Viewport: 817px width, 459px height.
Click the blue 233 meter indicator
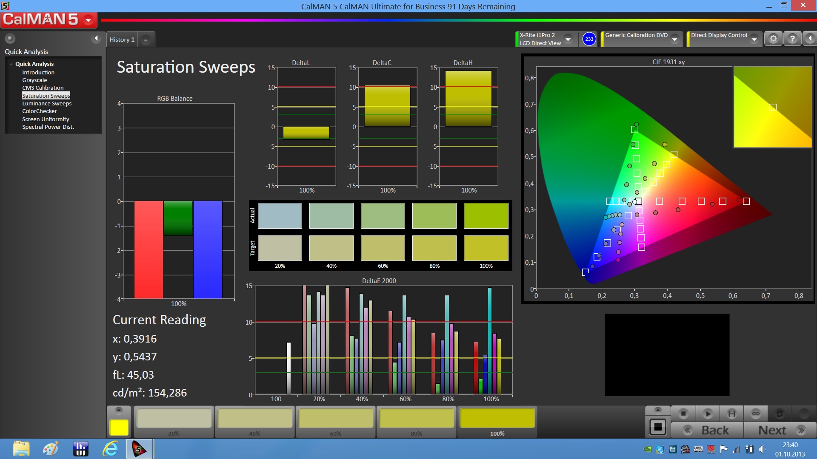[x=589, y=39]
